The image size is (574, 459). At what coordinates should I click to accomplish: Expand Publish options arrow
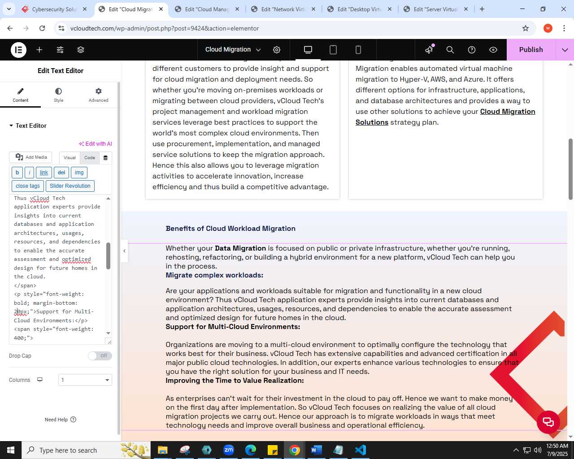pos(565,50)
